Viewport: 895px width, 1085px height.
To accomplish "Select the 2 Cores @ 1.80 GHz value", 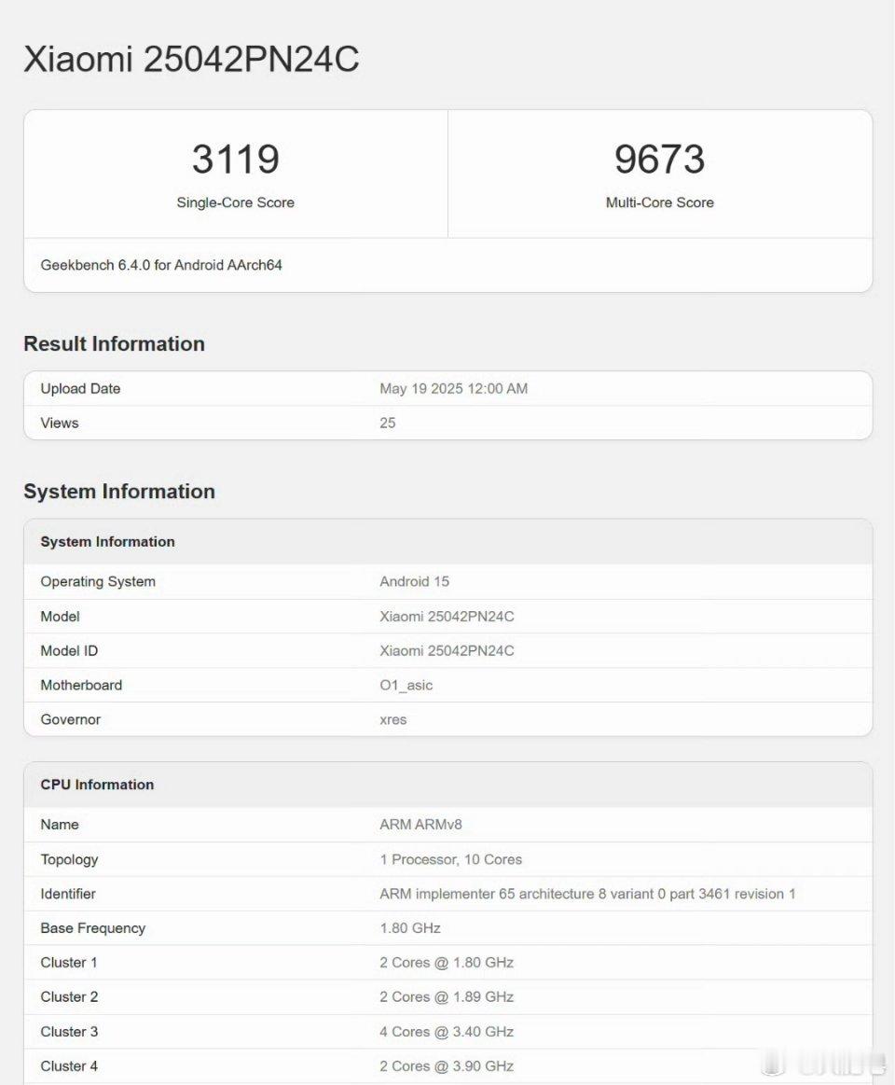I will (447, 963).
